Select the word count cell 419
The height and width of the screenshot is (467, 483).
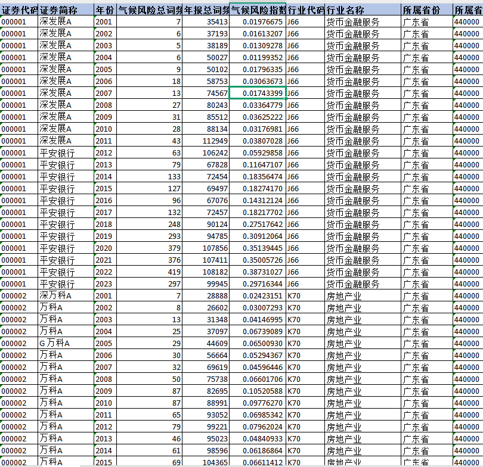tap(149, 272)
